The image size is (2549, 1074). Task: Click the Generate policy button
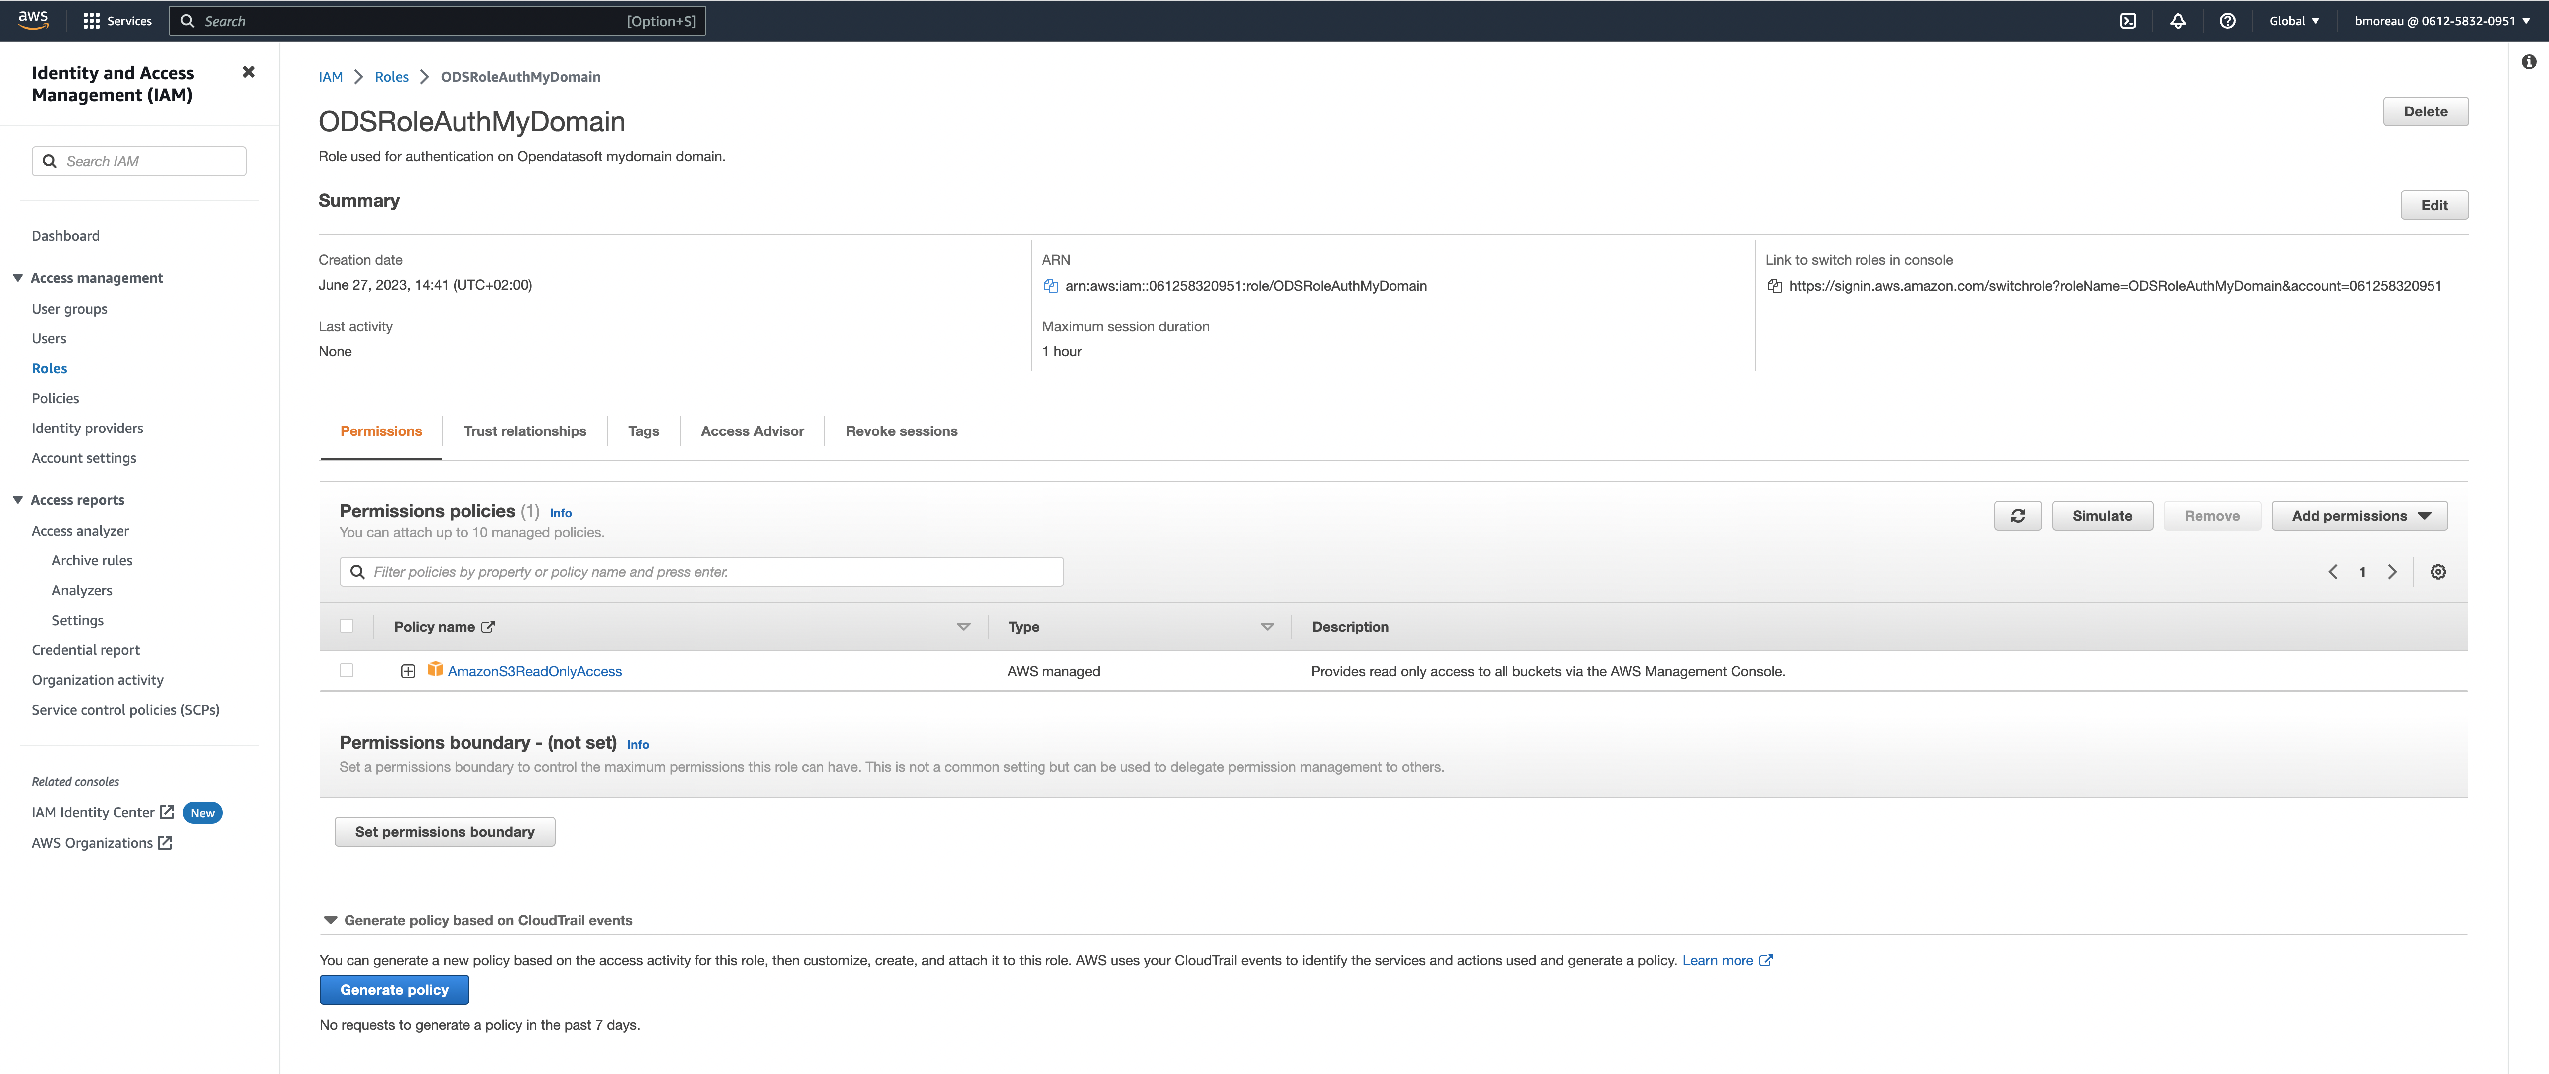coord(394,990)
